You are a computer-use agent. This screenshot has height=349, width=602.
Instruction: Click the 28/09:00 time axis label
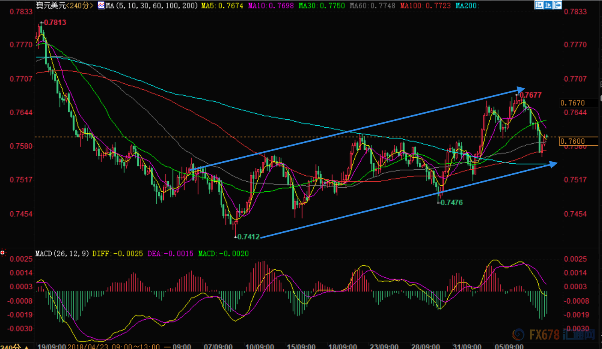(x=426, y=346)
